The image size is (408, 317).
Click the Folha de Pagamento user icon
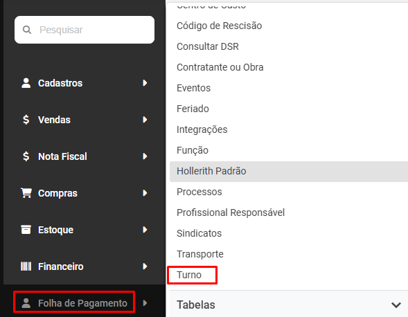coord(26,303)
